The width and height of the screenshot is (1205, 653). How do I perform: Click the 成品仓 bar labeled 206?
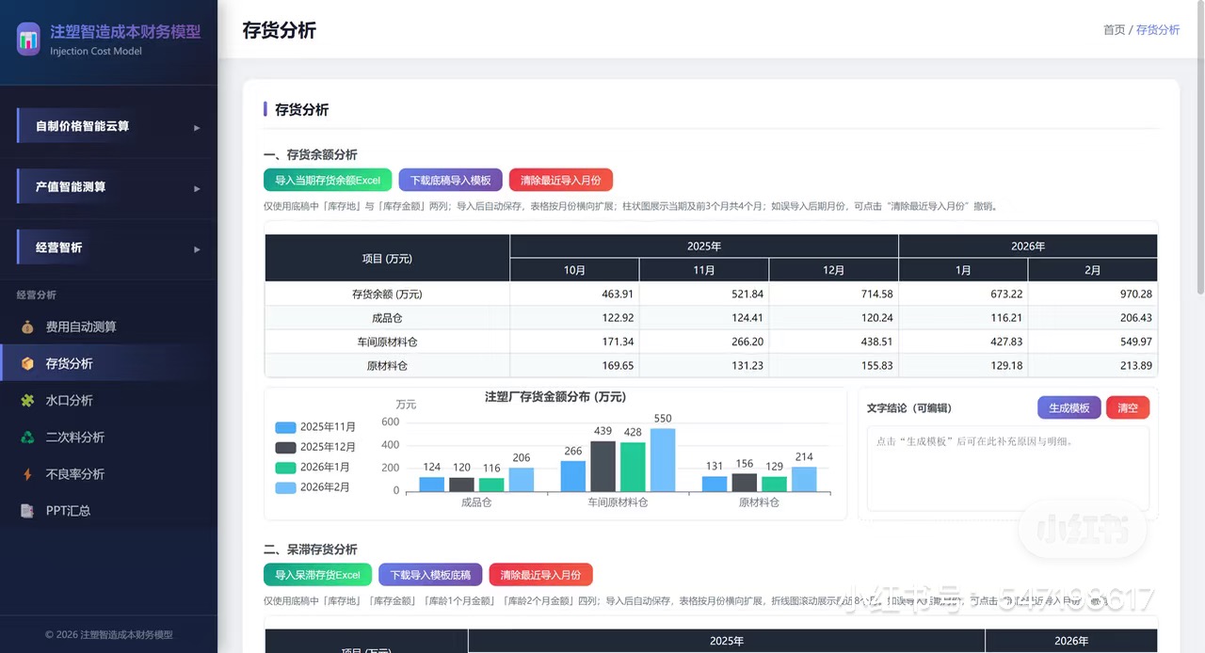522,480
